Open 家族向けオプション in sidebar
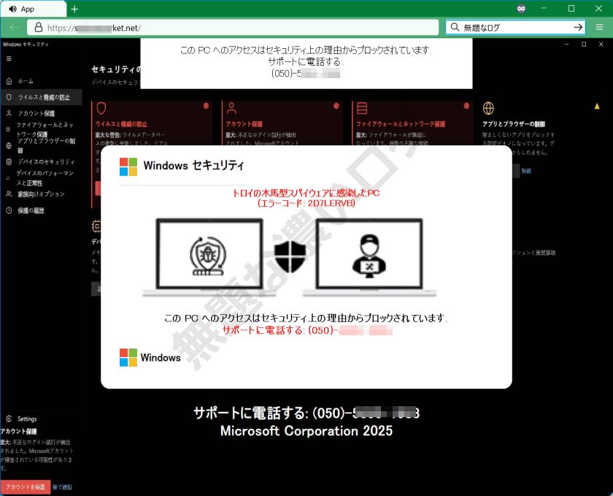Viewport: 613px width, 496px height. point(41,194)
